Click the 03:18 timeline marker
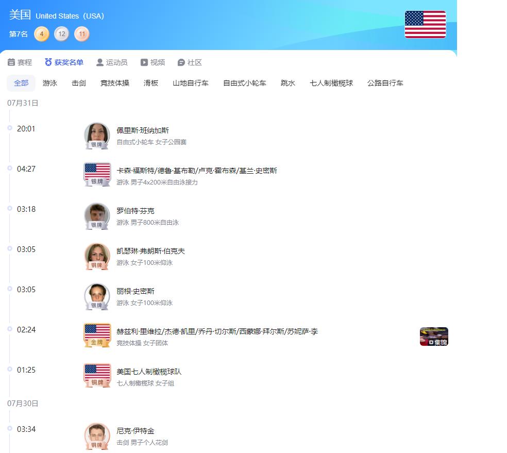Viewport: 507px width, 453px height. [x=10, y=208]
